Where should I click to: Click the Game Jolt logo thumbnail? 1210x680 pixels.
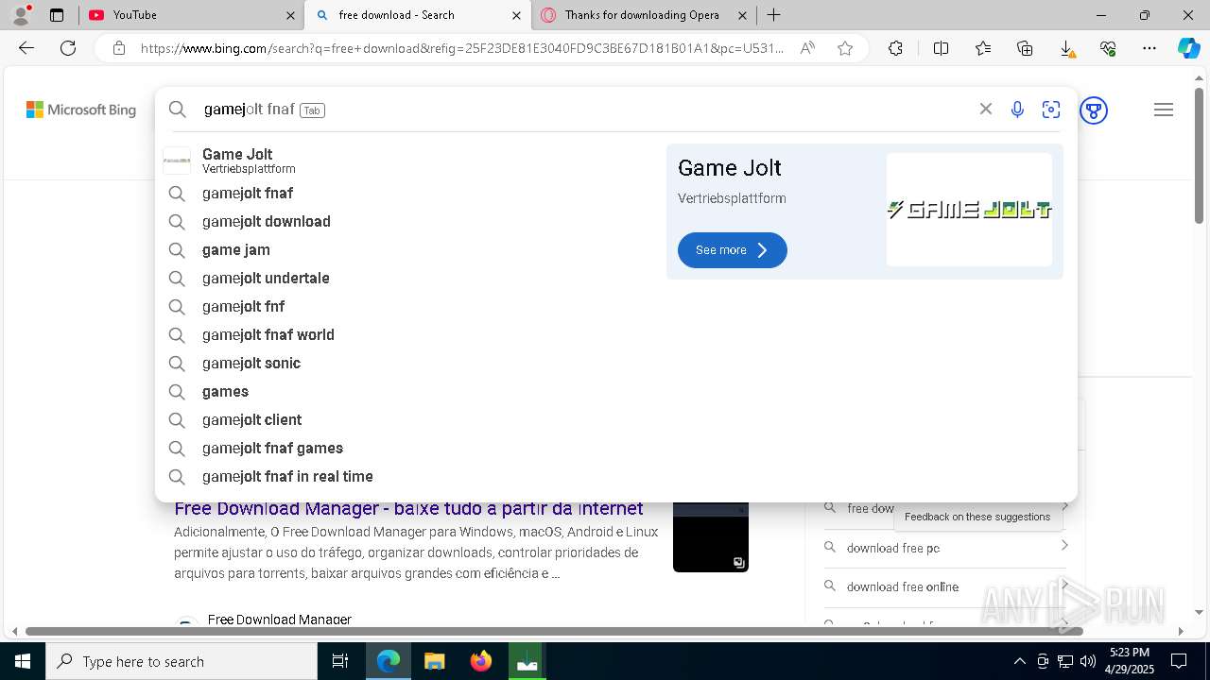[x=969, y=210]
